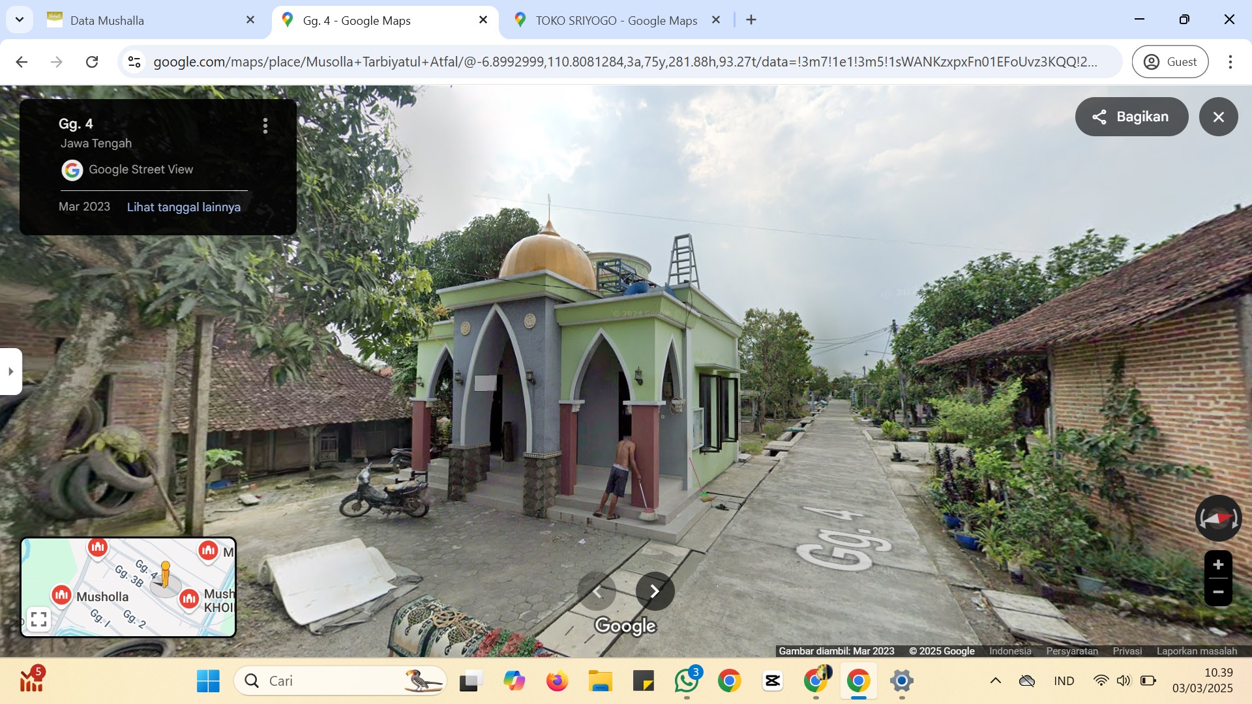Launch Copilot from the taskbar
1252x704 pixels.
tap(514, 681)
